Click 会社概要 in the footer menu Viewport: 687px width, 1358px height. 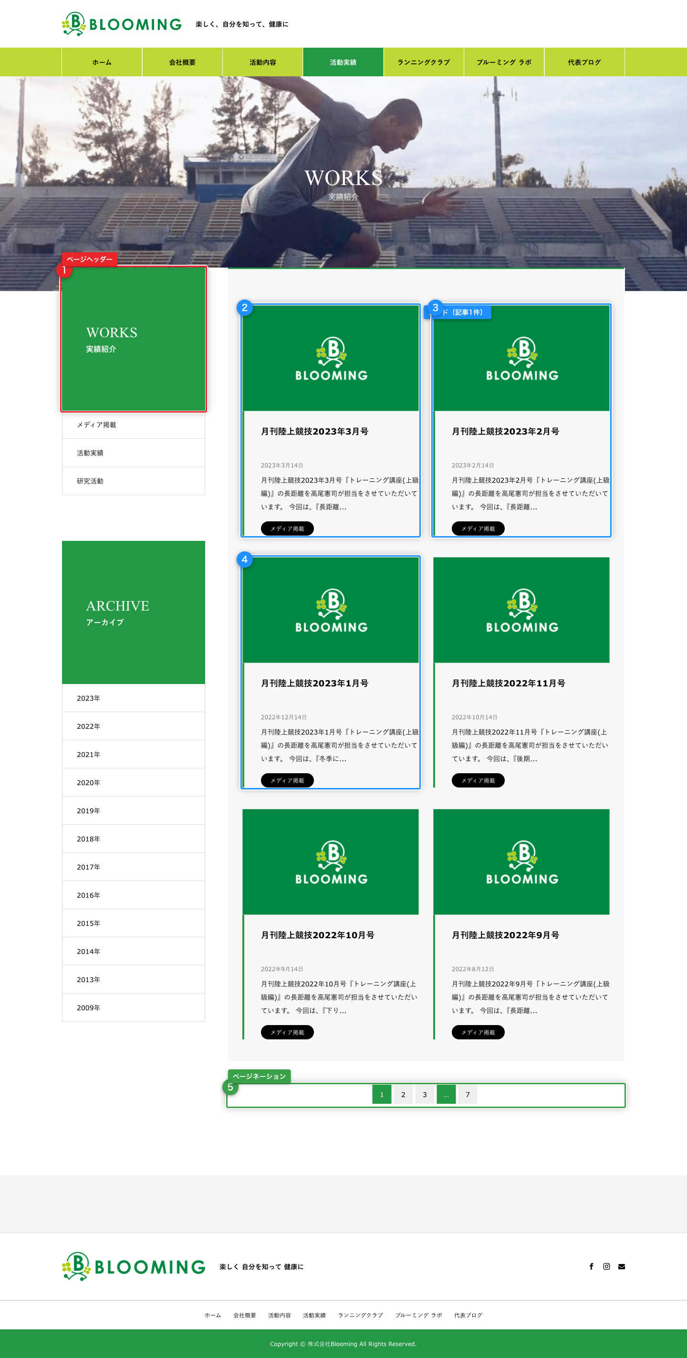pos(245,1315)
